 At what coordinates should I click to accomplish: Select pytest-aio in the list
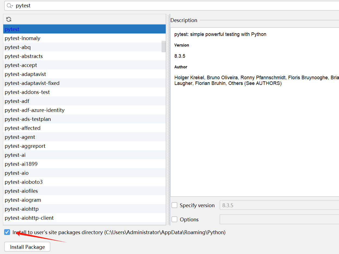point(84,173)
